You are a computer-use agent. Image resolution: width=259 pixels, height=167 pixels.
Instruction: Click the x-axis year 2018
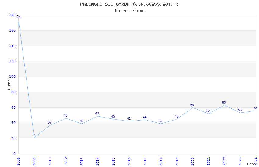click(161, 161)
